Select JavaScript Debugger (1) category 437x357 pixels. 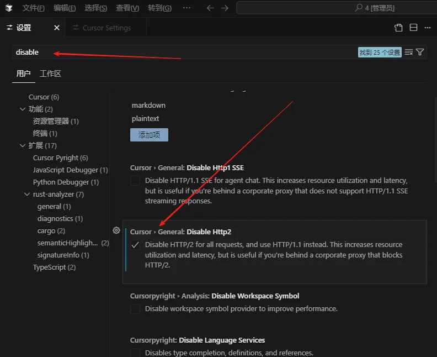(x=70, y=170)
